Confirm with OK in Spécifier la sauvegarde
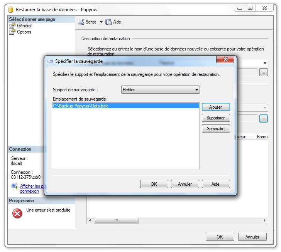The width and height of the screenshot is (281, 252). [154, 184]
